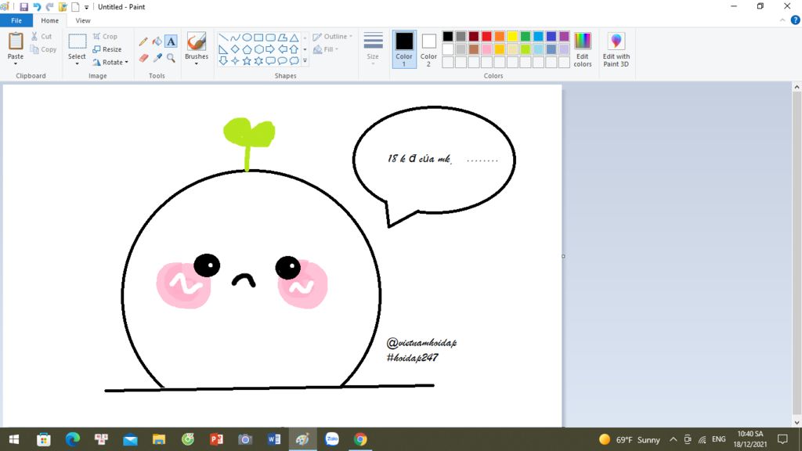Viewport: 802px width, 451px height.
Task: Open the Edit colors dialog
Action: [x=583, y=49]
